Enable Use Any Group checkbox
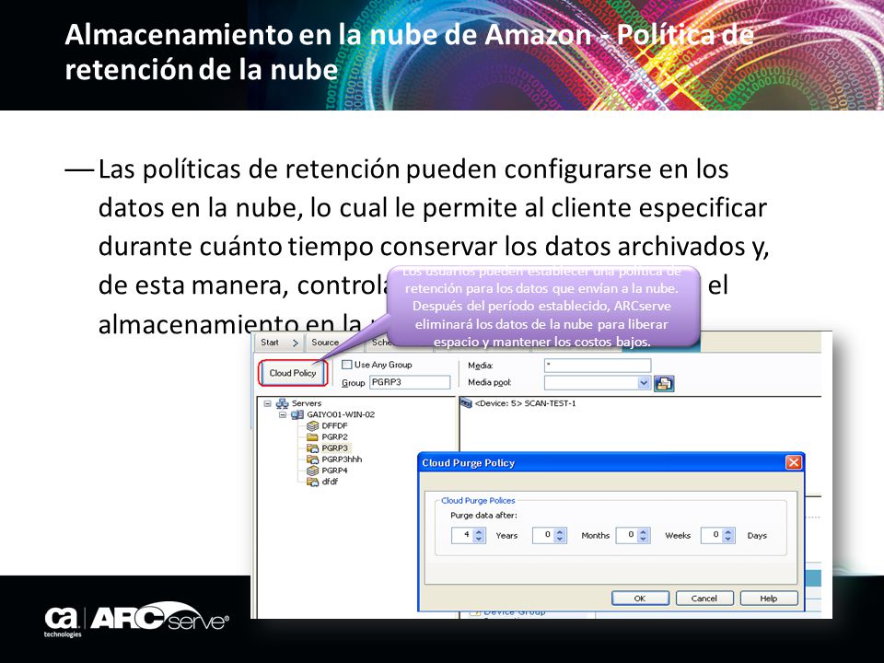The image size is (884, 663). 347,365
